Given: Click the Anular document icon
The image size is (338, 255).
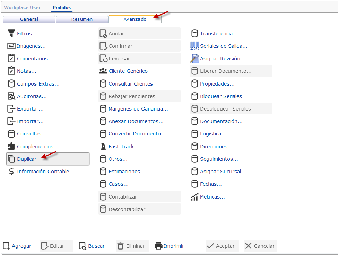Looking at the screenshot, I should click(x=103, y=34).
